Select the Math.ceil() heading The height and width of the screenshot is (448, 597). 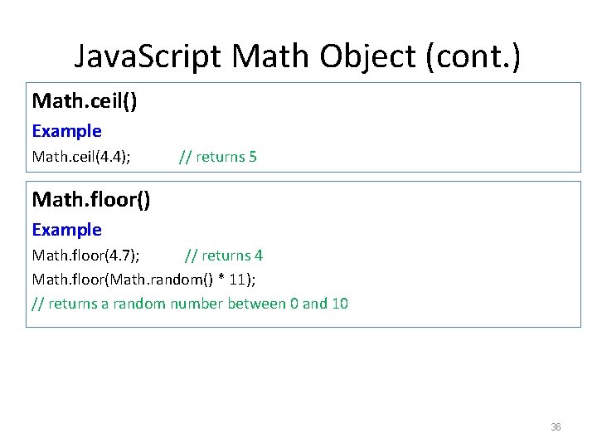(x=85, y=101)
